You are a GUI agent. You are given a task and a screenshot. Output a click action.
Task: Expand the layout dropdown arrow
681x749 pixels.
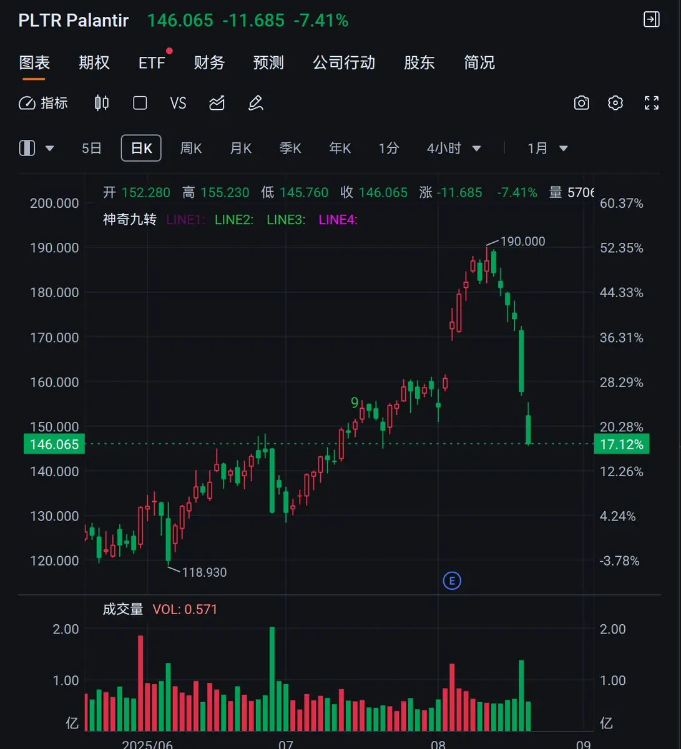click(x=50, y=149)
